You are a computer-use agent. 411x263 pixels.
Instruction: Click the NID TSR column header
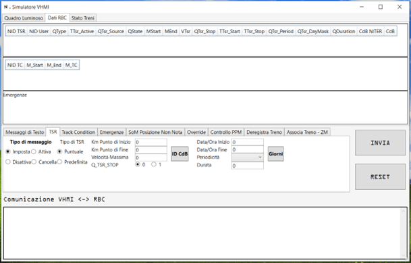[x=16, y=31]
